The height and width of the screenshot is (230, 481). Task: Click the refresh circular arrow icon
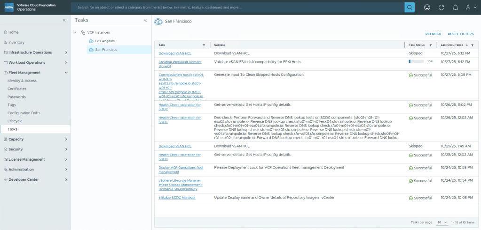tap(441, 7)
